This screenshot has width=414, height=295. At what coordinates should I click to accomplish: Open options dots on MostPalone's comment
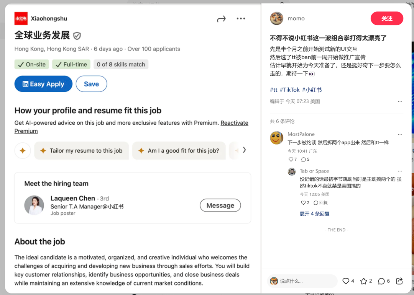coord(400,134)
